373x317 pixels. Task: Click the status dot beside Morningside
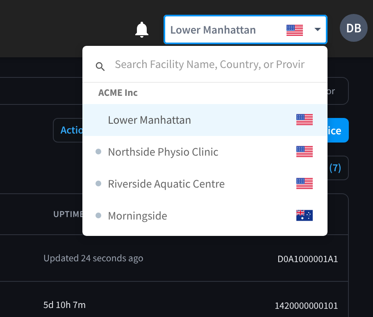pos(98,215)
